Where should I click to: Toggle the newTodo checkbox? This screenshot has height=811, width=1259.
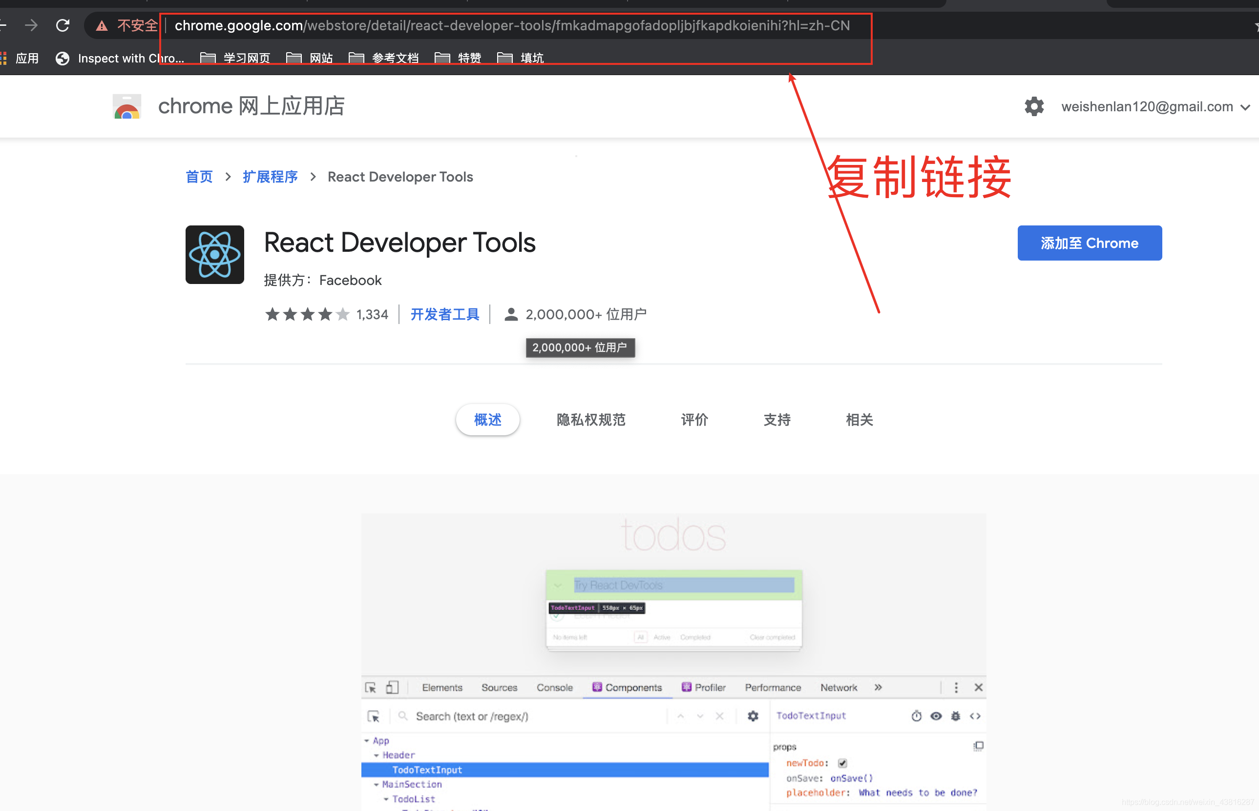842,763
